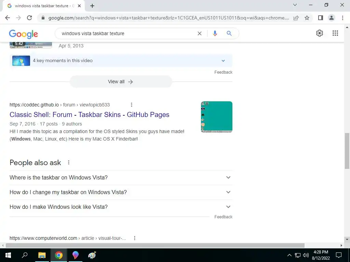Screen dimensions: 350x262
Task: Click the computerworld.com result URL
Action: click(68, 238)
